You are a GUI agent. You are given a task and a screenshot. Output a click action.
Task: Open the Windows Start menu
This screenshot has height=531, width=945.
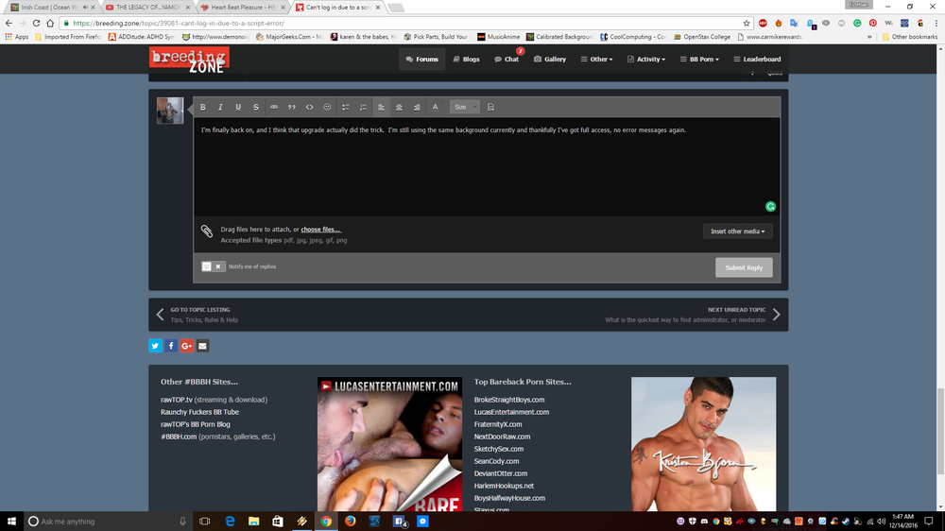point(11,522)
